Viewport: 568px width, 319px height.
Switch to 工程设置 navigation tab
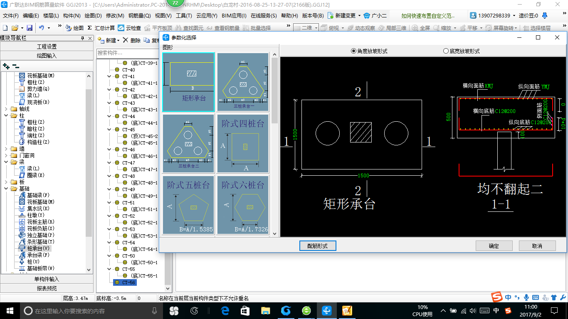point(47,47)
